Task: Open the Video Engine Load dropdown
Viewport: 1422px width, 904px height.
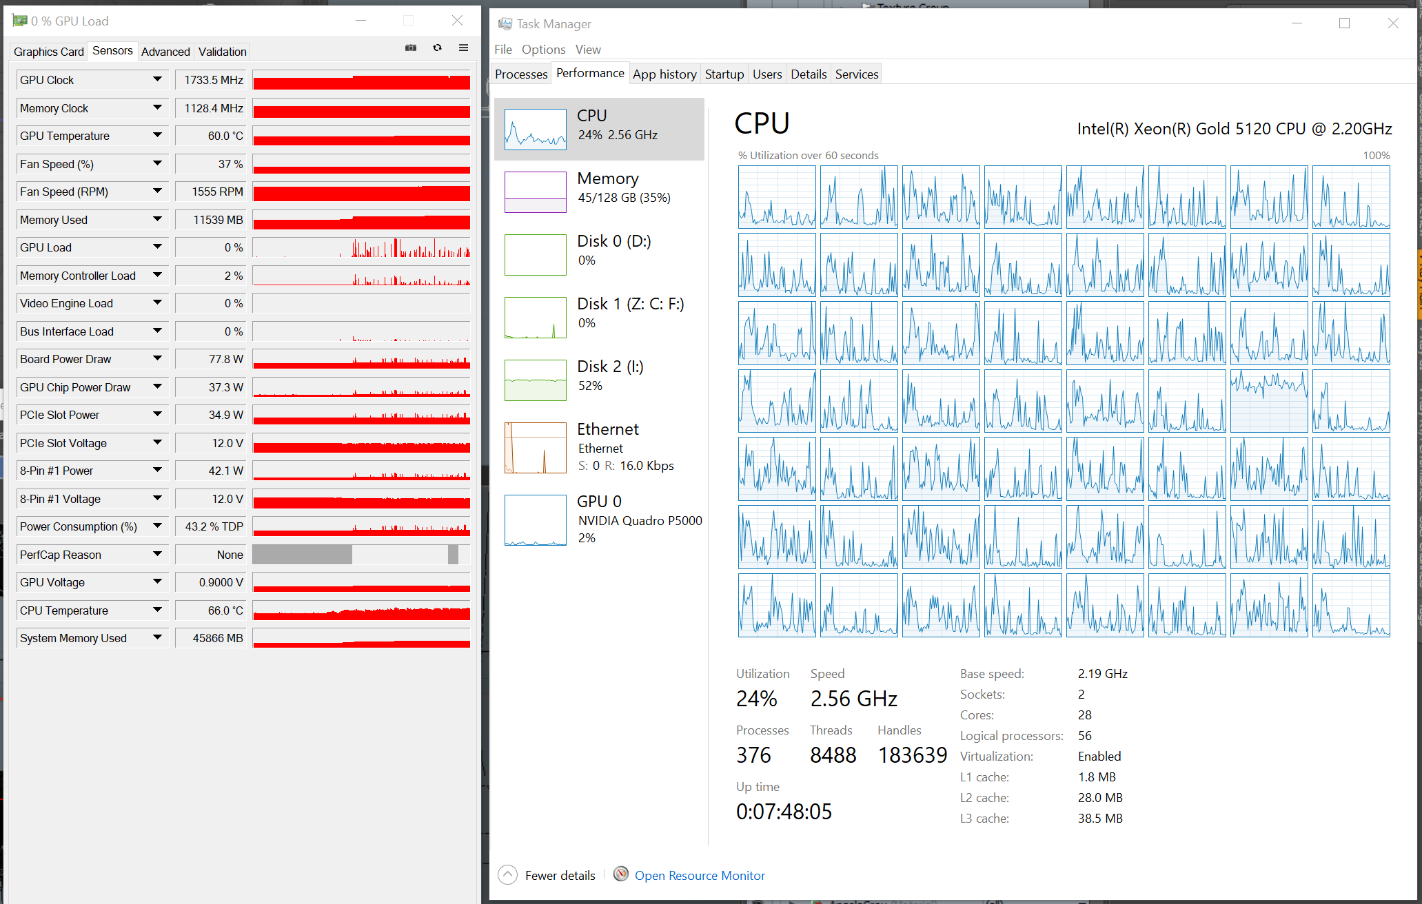Action: (x=157, y=303)
